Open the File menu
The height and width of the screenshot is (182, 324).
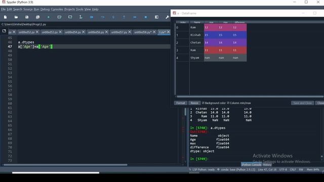coord(4,9)
